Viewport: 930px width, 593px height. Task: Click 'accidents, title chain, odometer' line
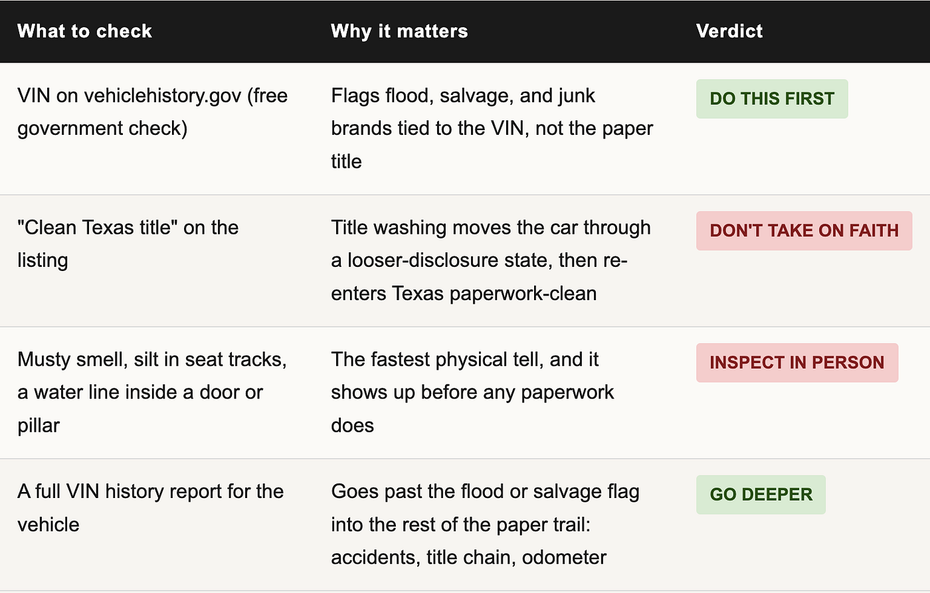tap(468, 557)
